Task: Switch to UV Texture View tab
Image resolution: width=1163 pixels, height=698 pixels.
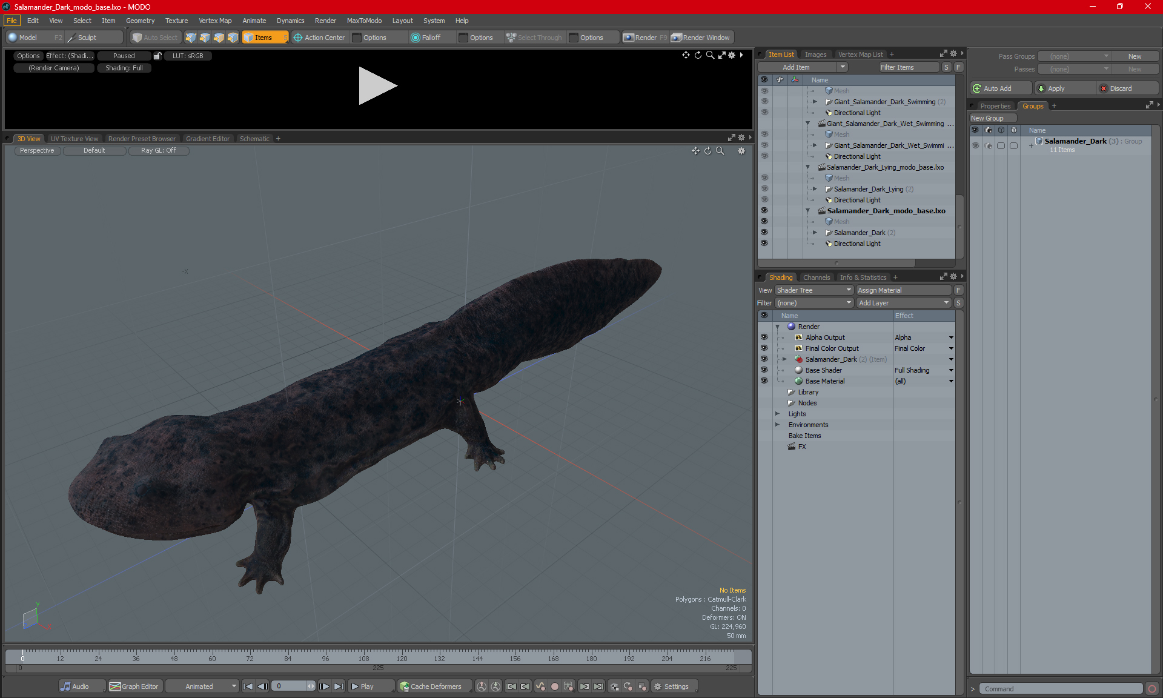Action: coord(75,139)
